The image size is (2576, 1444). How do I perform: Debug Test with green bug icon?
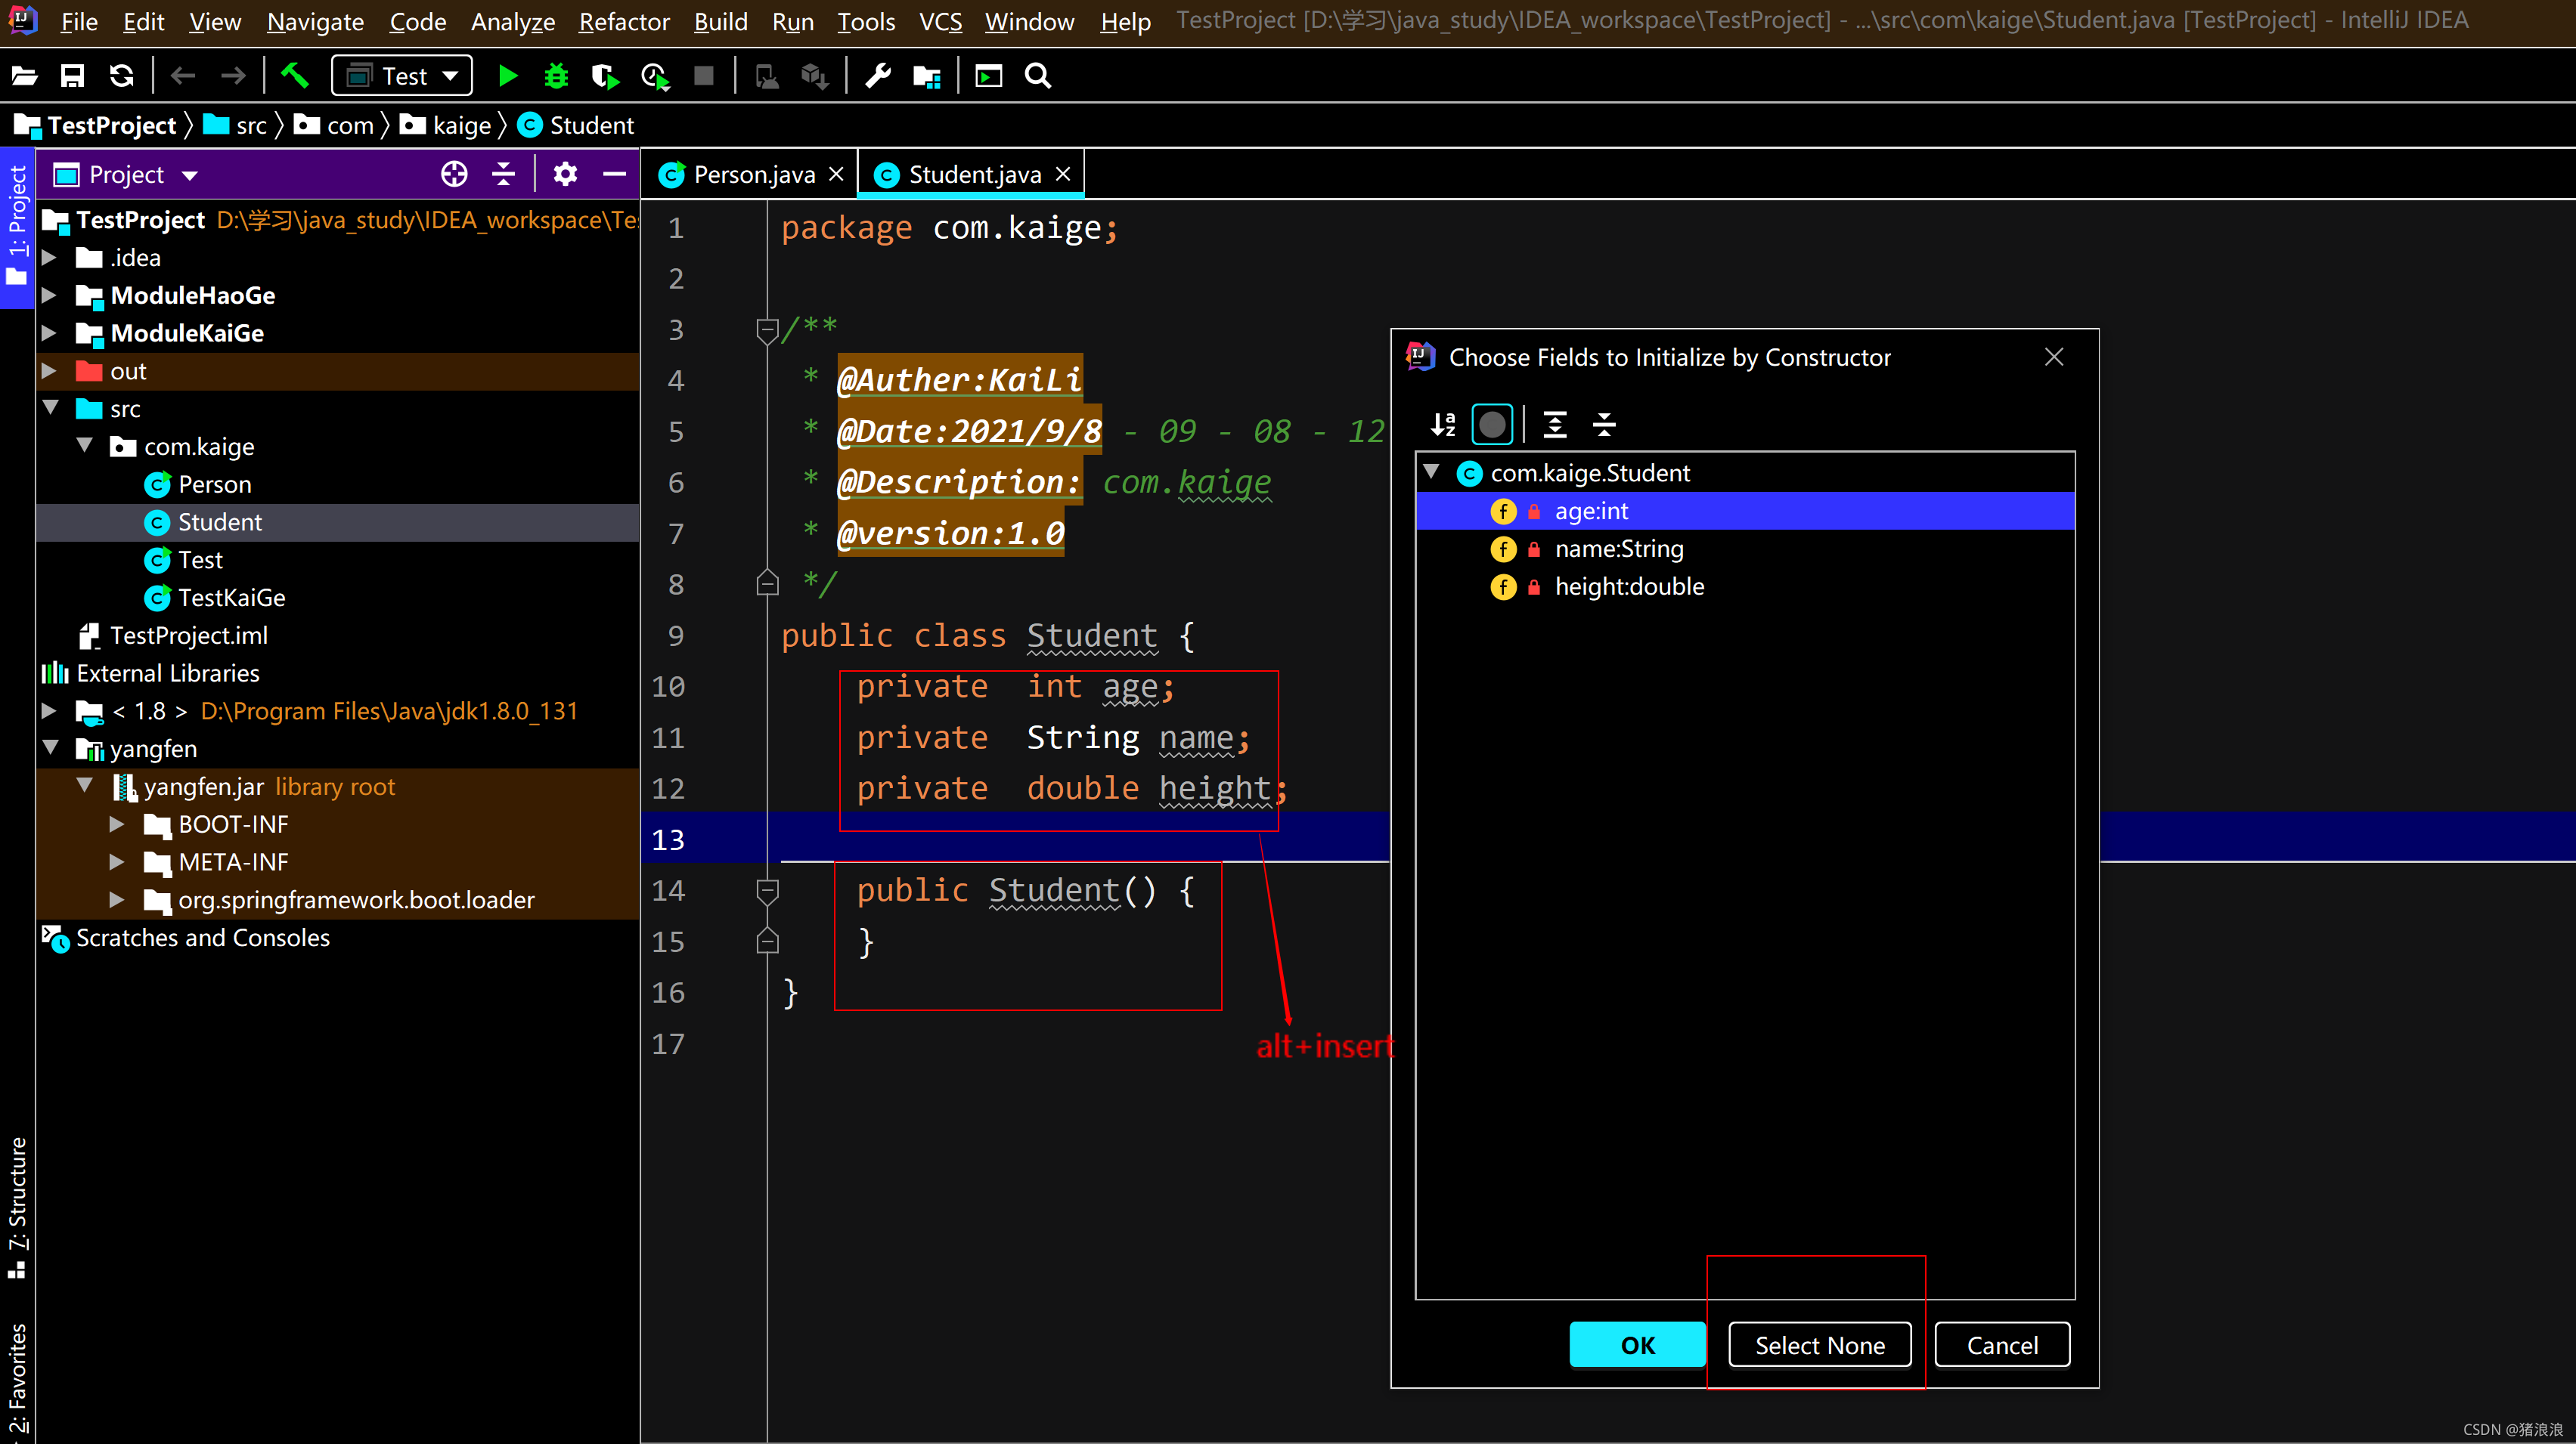tap(556, 76)
